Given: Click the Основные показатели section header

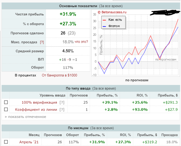Looking at the screenshot, I should point(91,6).
